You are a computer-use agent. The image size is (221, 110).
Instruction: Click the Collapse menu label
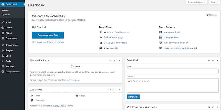12,72
